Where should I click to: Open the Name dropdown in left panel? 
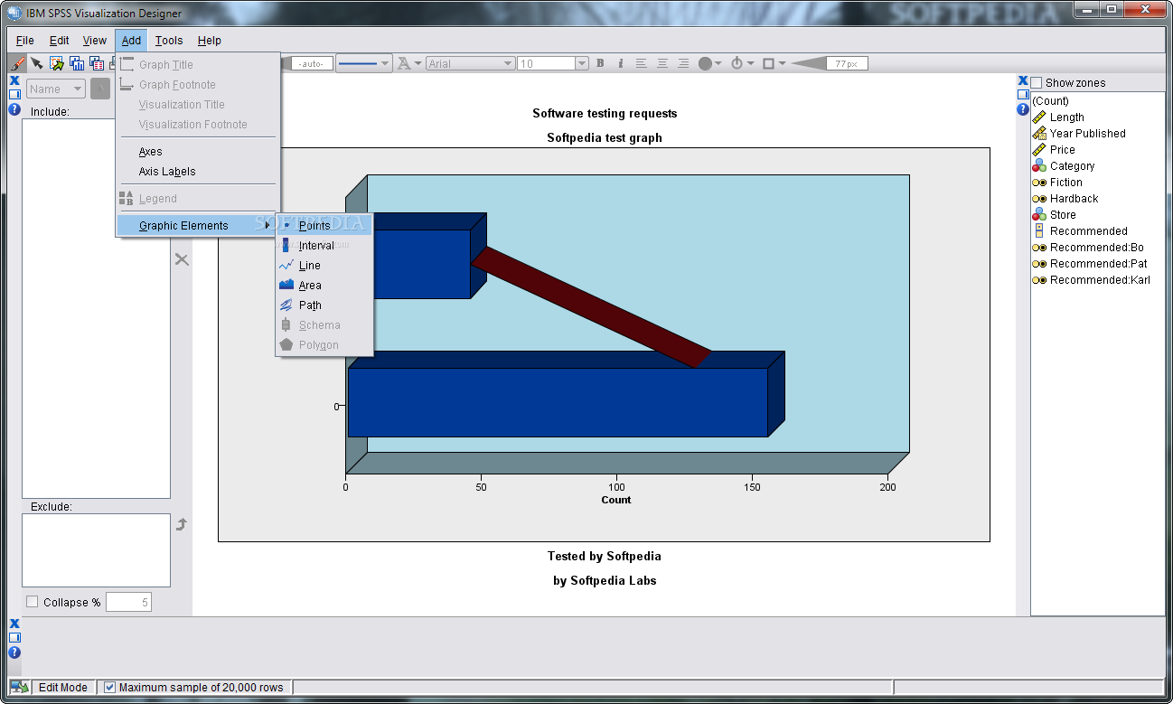(56, 89)
